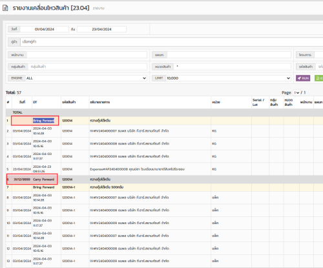Viewport: 323px width, 268px height.
Task: Click the DT column header
Action: 35,102
